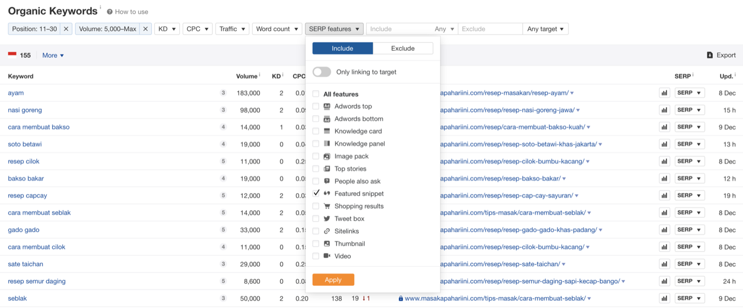Image resolution: width=743 pixels, height=308 pixels.
Task: Sort by the Volume column header
Action: (247, 76)
